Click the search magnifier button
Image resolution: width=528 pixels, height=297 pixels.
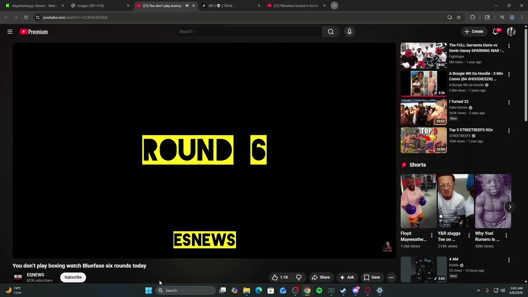coord(331,31)
